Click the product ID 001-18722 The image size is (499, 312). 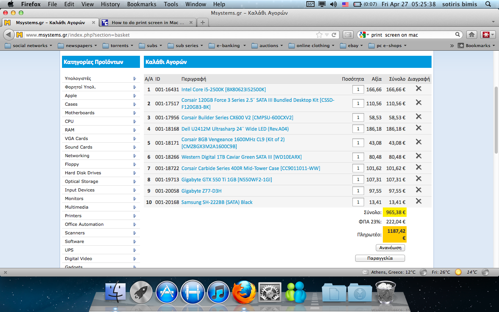(167, 168)
